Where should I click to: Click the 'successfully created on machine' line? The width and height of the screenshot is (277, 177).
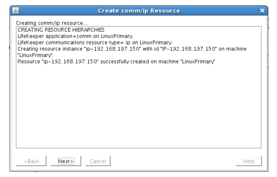(116, 61)
